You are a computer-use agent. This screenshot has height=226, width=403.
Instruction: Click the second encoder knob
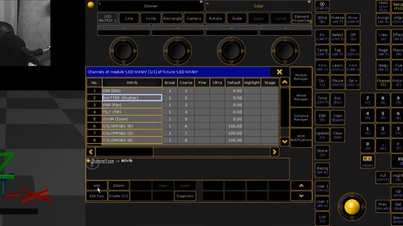click(x=178, y=51)
